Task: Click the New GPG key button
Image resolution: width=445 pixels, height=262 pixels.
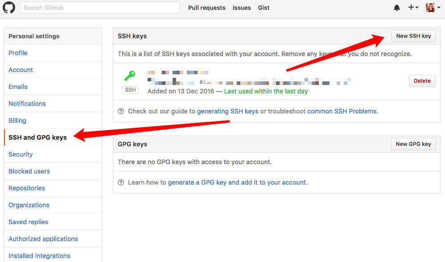Action: [x=413, y=144]
